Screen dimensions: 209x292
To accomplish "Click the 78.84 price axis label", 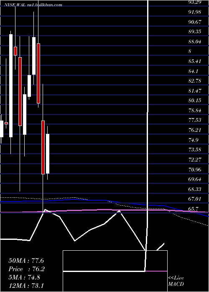I will coord(195,110).
